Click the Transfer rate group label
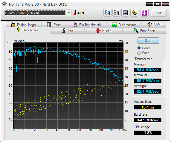The image size is (171, 142). (143, 59)
